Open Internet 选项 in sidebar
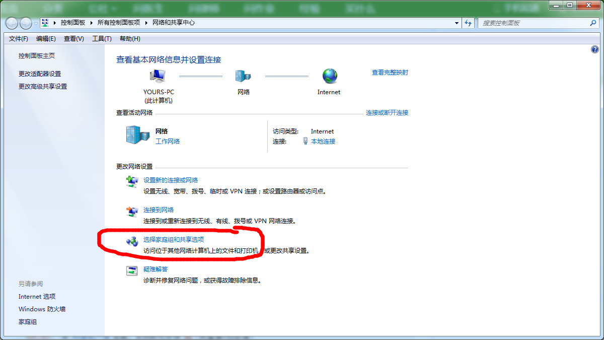This screenshot has width=604, height=340. click(x=37, y=297)
